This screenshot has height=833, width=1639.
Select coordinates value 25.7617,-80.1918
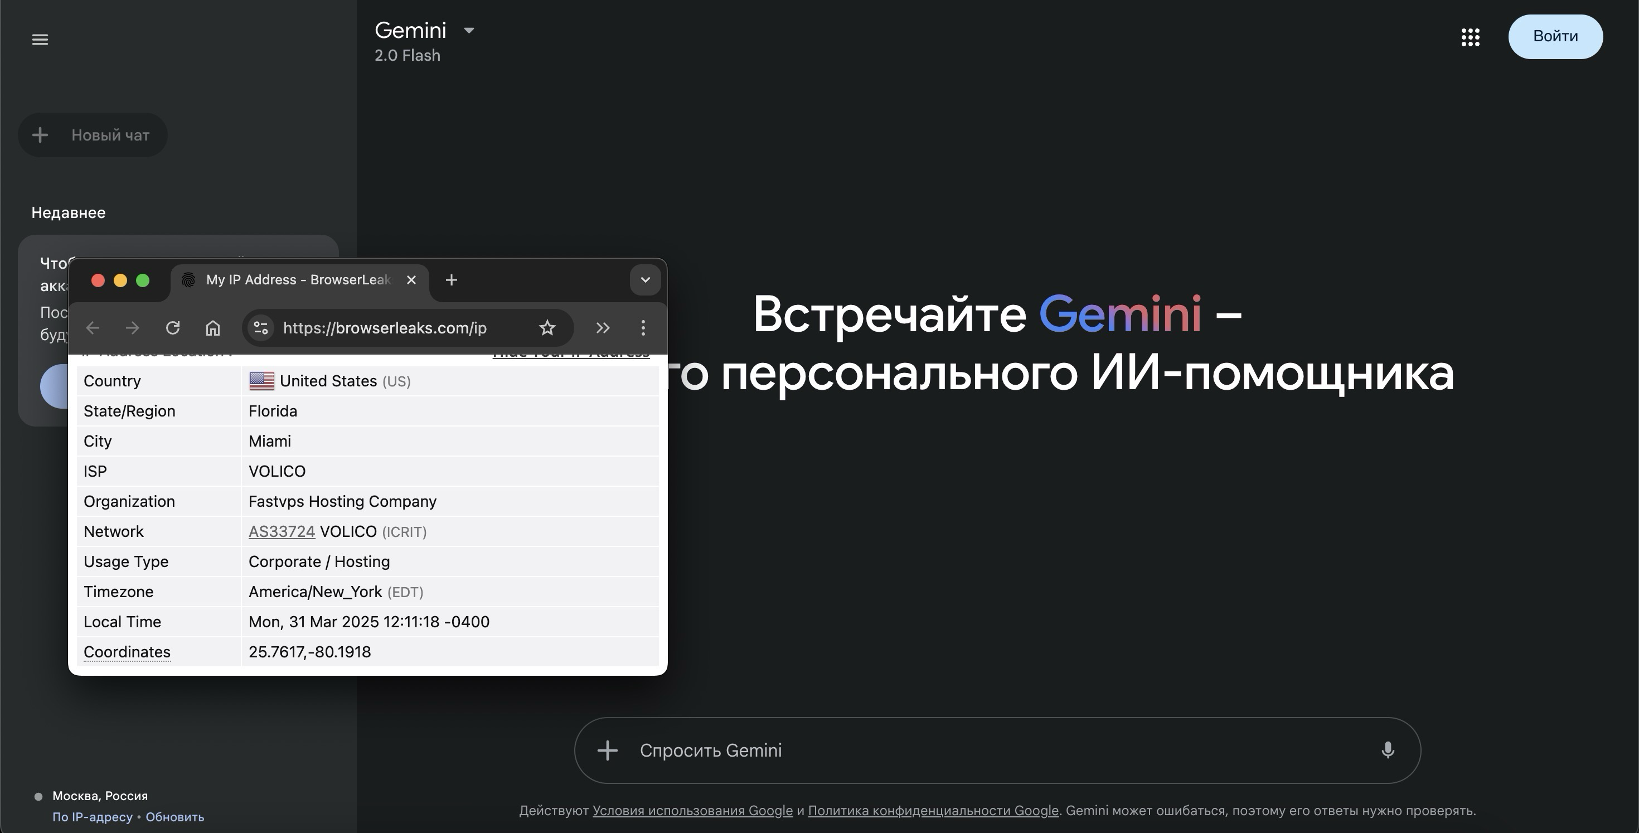[309, 652]
